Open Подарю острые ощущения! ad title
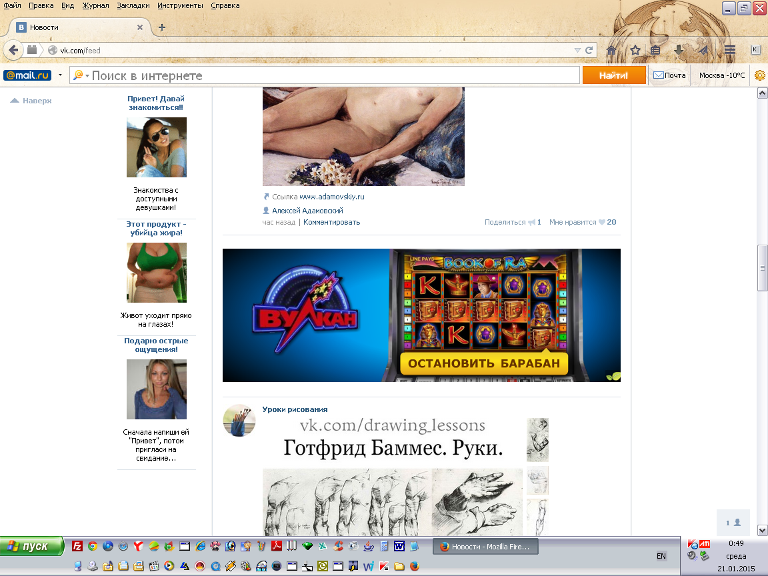The width and height of the screenshot is (768, 576). 156,345
